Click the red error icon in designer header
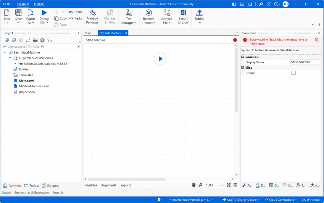Image resolution: width=324 pixels, height=203 pixels. pos(235,40)
